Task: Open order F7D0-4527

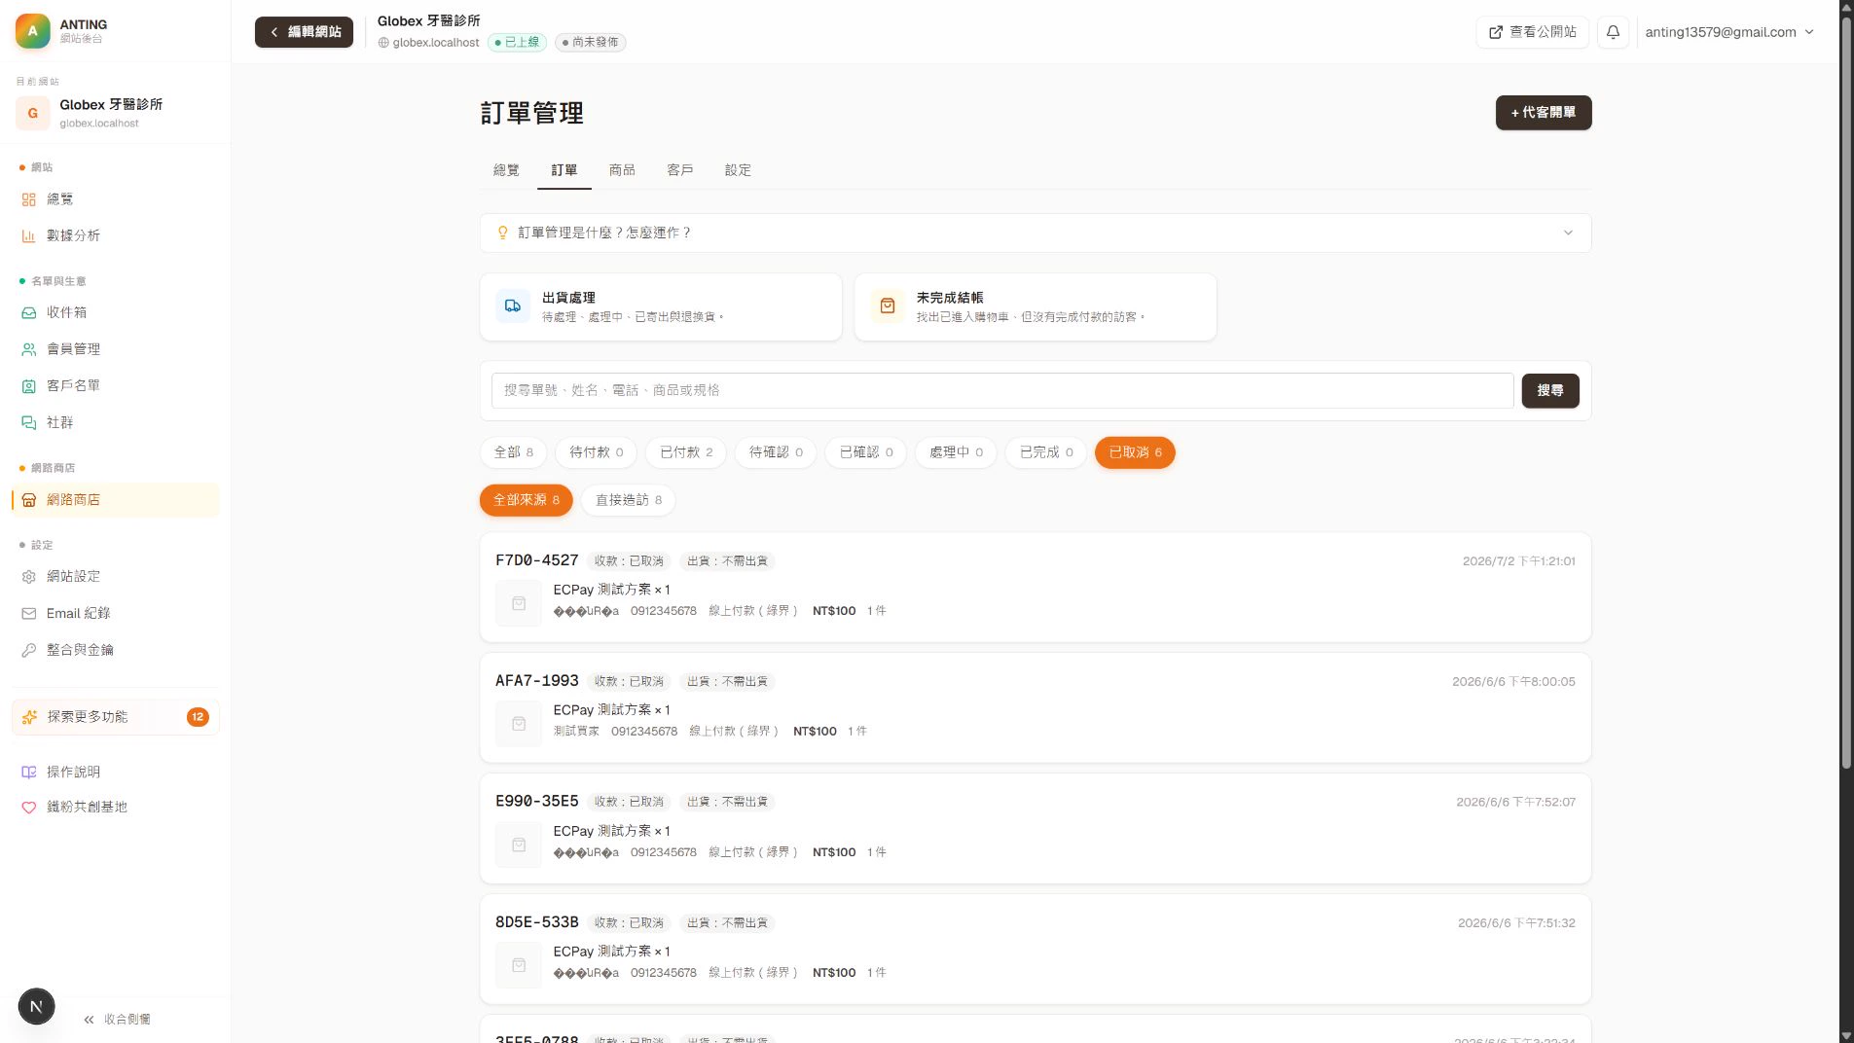Action: [1036, 587]
